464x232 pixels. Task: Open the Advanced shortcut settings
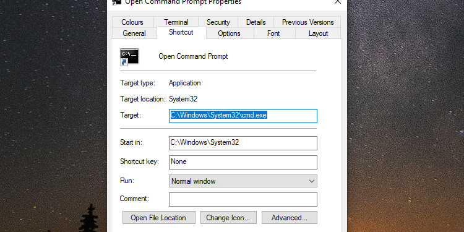point(290,218)
